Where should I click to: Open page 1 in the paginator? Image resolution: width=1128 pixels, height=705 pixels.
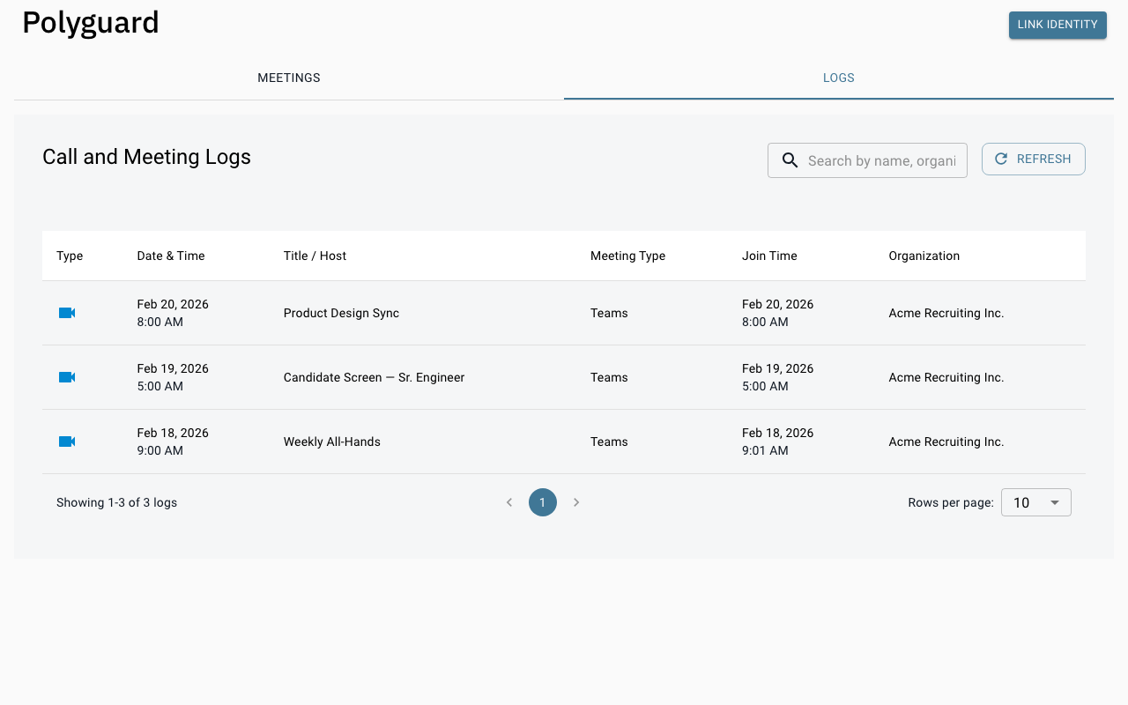[x=543, y=501]
